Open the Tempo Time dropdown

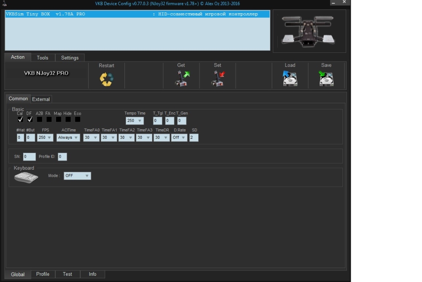coord(135,121)
